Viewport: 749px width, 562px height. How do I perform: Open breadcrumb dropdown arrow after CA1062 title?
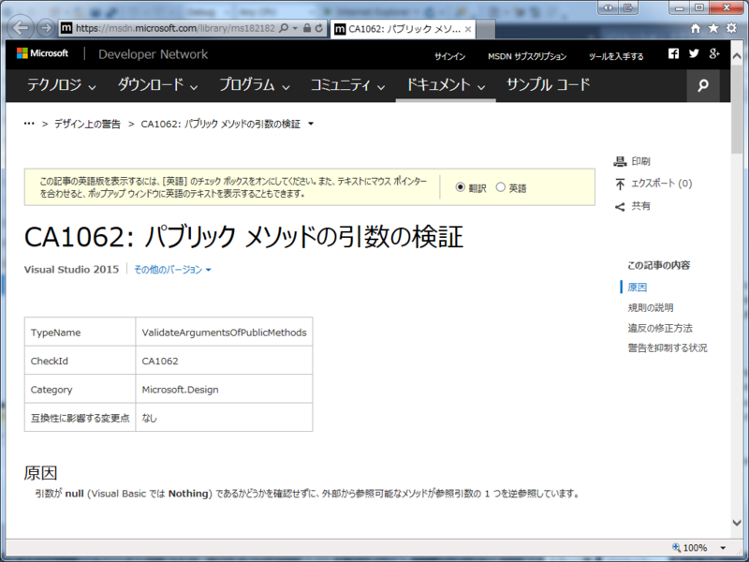click(311, 124)
